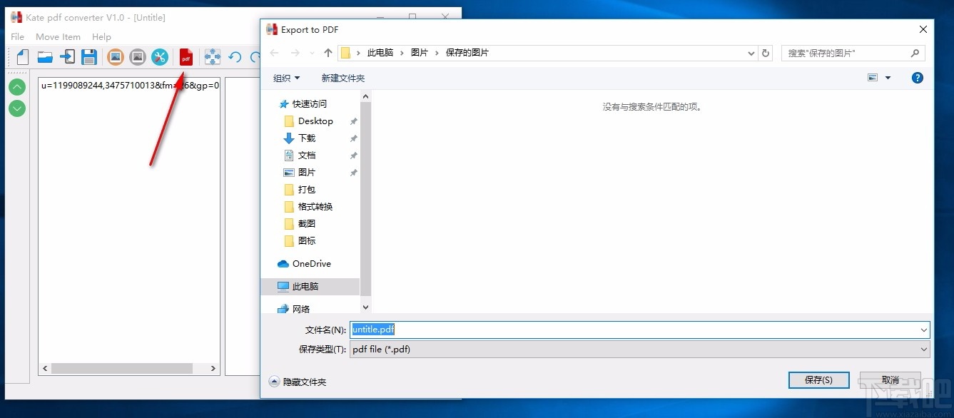Click the import-to-document toolbar icon
Screen dimensions: 954x418
(66, 57)
